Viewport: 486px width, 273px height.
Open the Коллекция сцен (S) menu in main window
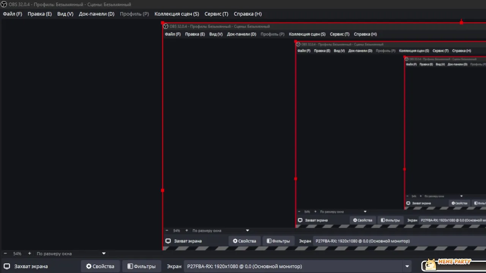click(x=177, y=14)
